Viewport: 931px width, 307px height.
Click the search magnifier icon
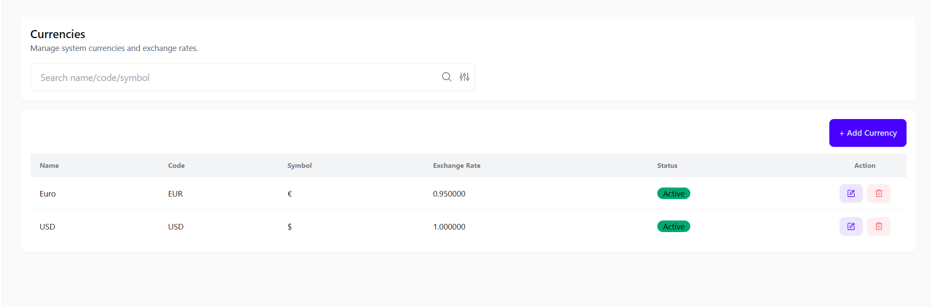click(447, 77)
